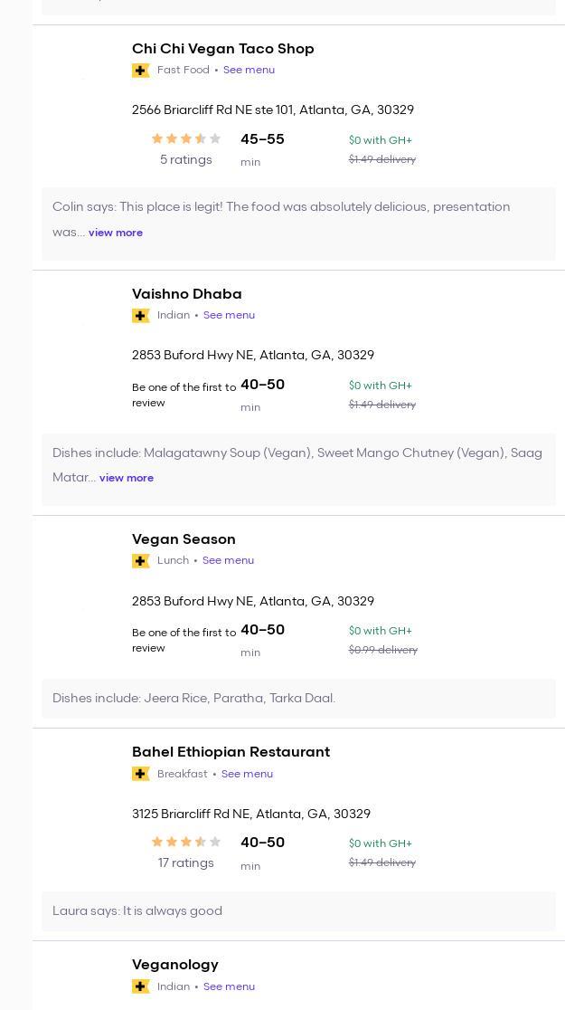Click the GH+ badge icon for Bahel Ethiopian Restaurant
This screenshot has height=1010, width=565.
click(140, 774)
